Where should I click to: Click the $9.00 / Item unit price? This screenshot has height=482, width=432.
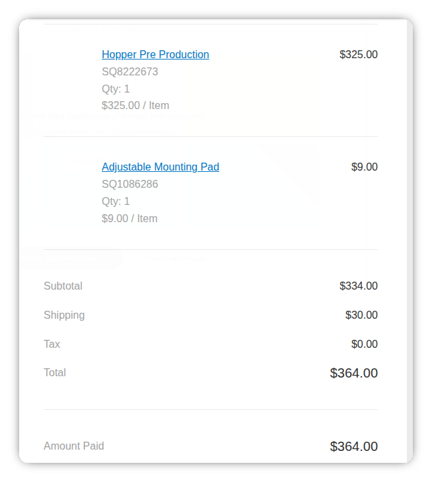[x=129, y=218]
